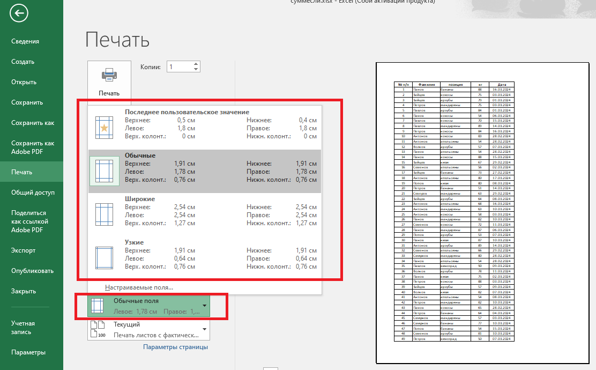Select Последнее пользовательское значение margins option
Screen dimensions: 596x370
pos(205,128)
